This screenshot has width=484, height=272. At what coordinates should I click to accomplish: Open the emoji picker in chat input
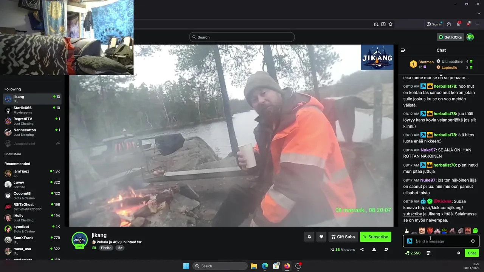pyautogui.click(x=473, y=241)
